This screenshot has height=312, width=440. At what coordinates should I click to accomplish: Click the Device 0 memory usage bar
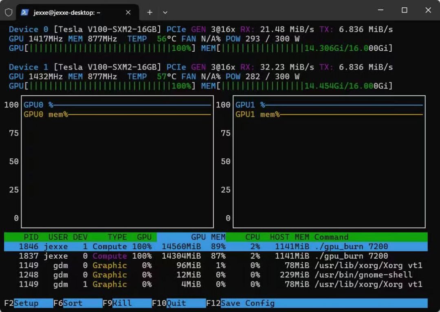point(297,48)
